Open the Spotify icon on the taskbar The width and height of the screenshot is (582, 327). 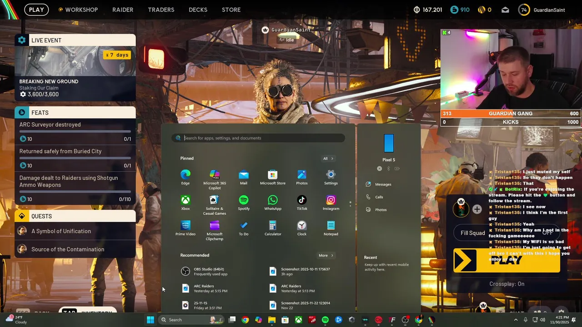(325, 320)
